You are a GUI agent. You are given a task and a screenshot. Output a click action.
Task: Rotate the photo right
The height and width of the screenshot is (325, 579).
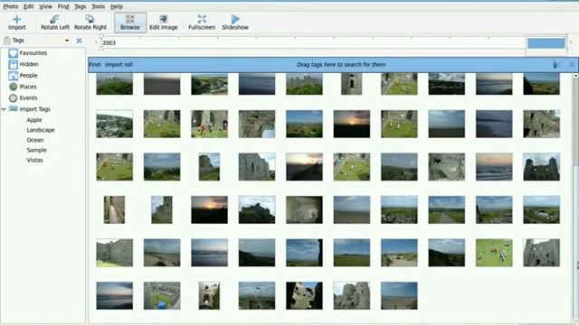(x=90, y=23)
